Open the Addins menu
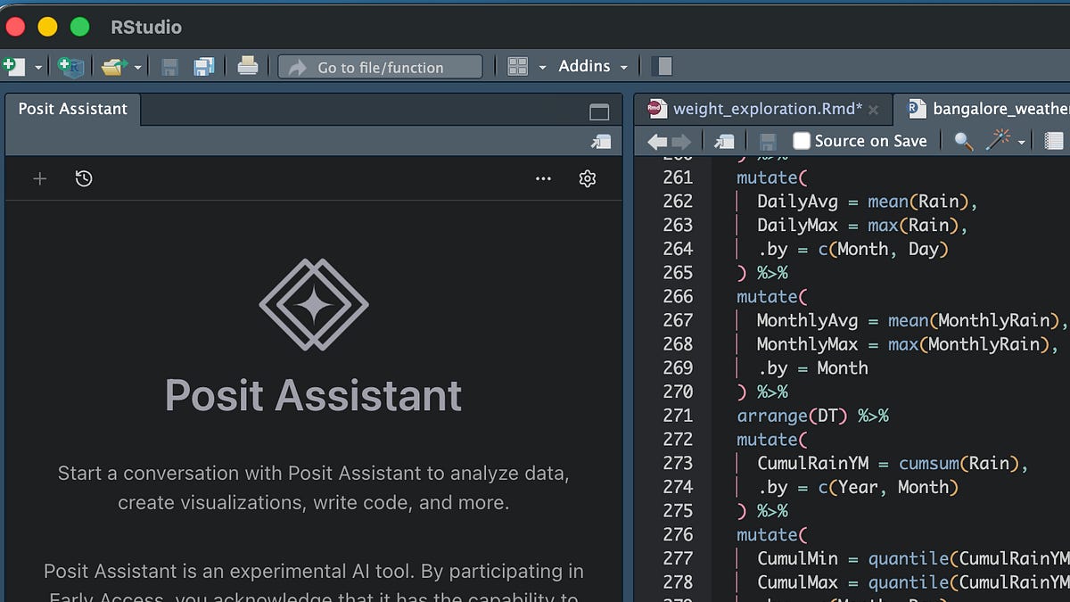 593,66
